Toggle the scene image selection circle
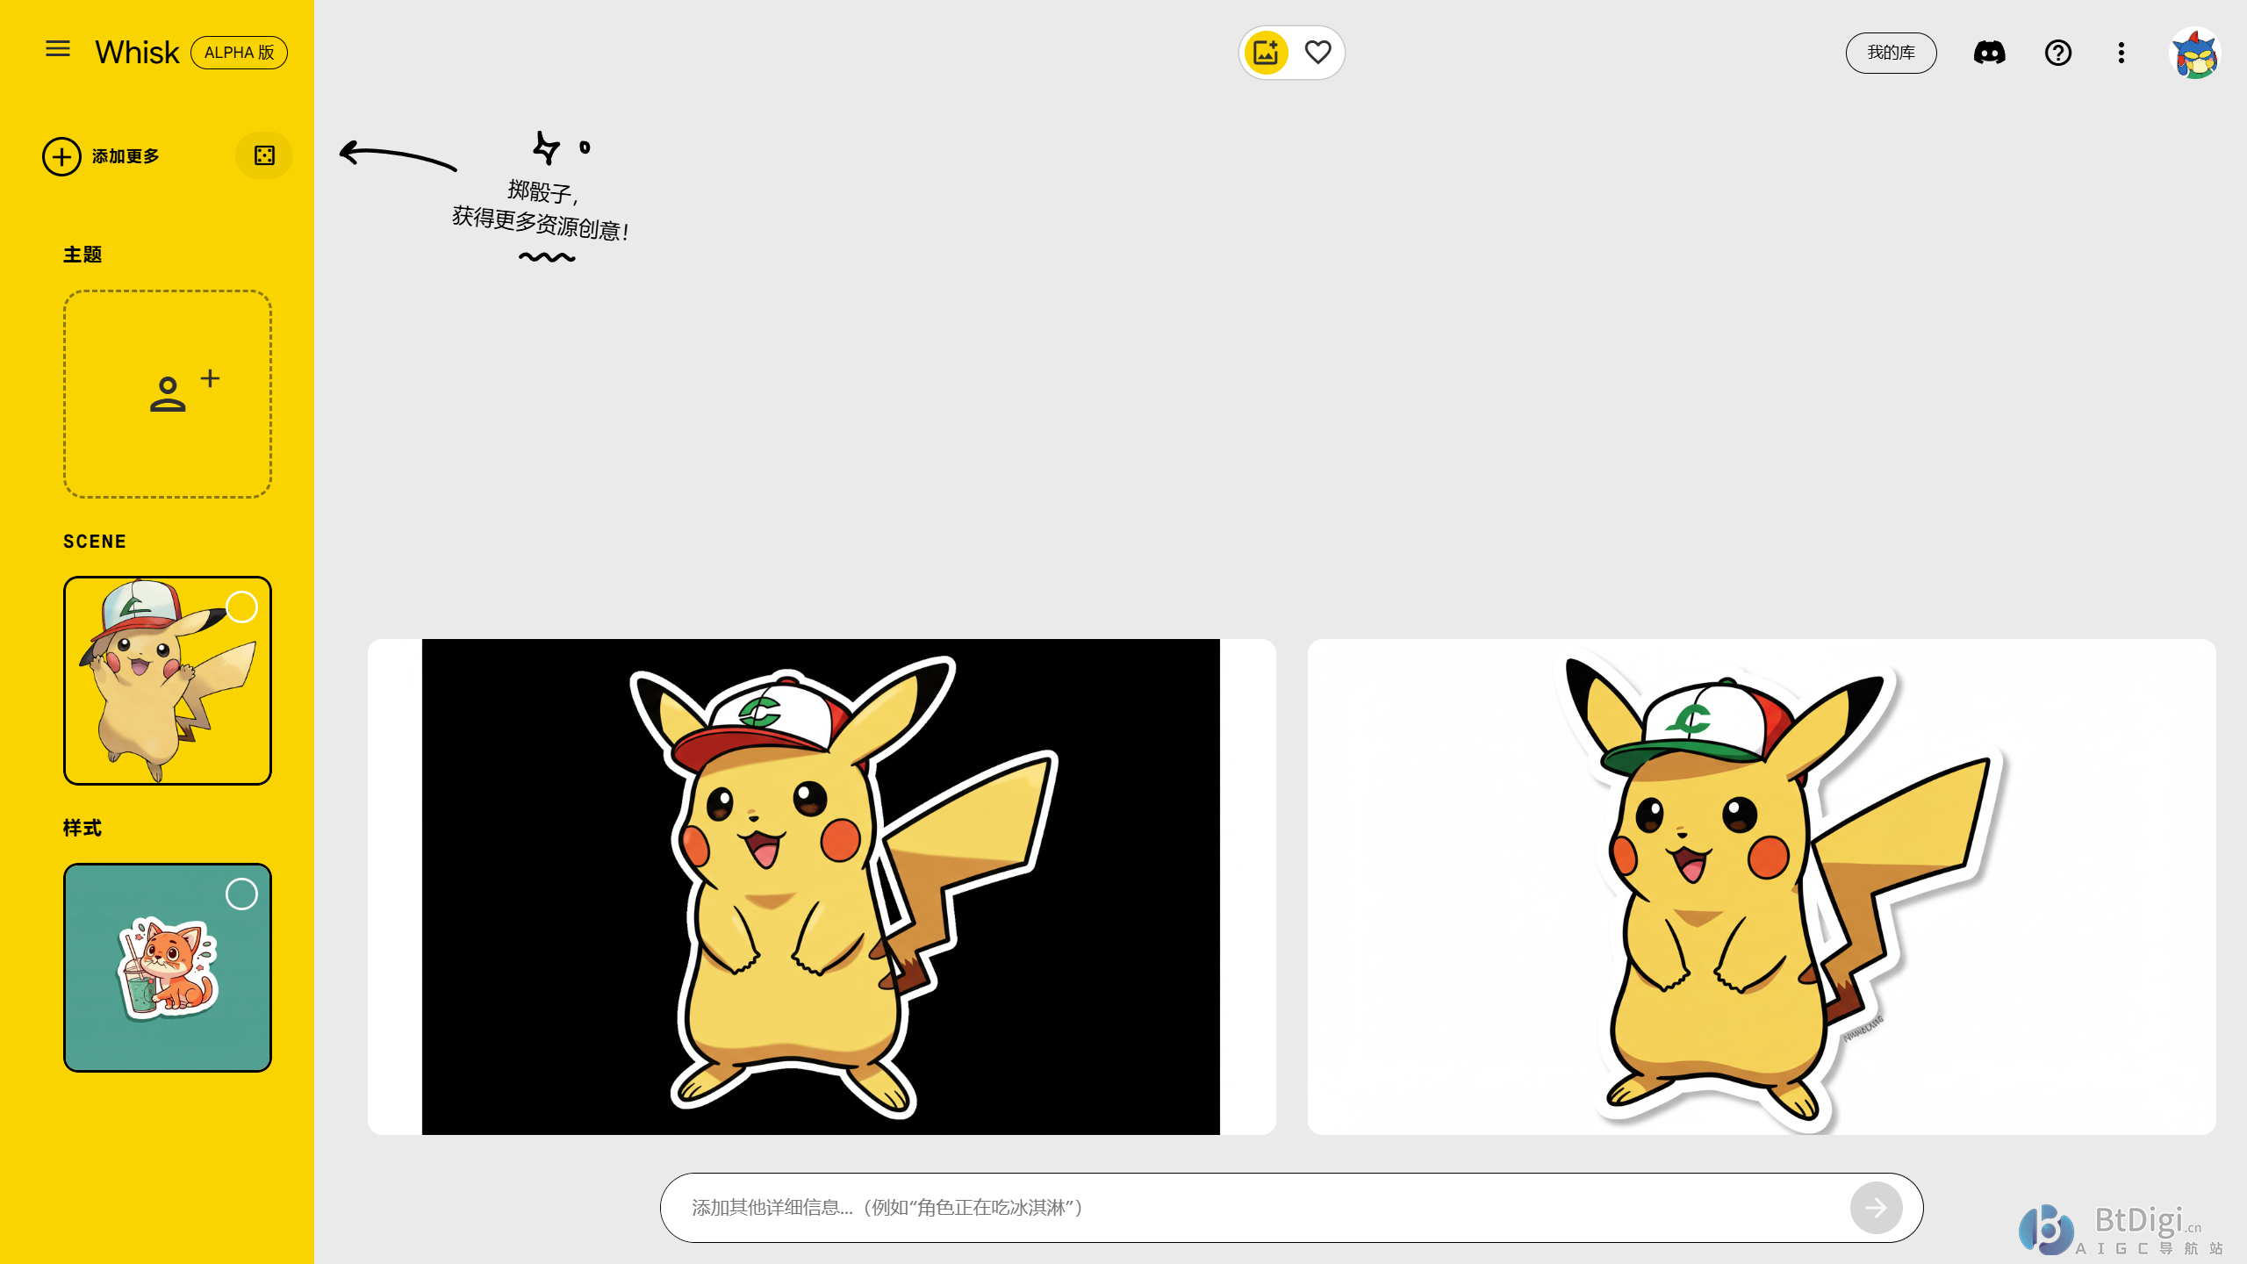2247x1264 pixels. click(x=241, y=607)
